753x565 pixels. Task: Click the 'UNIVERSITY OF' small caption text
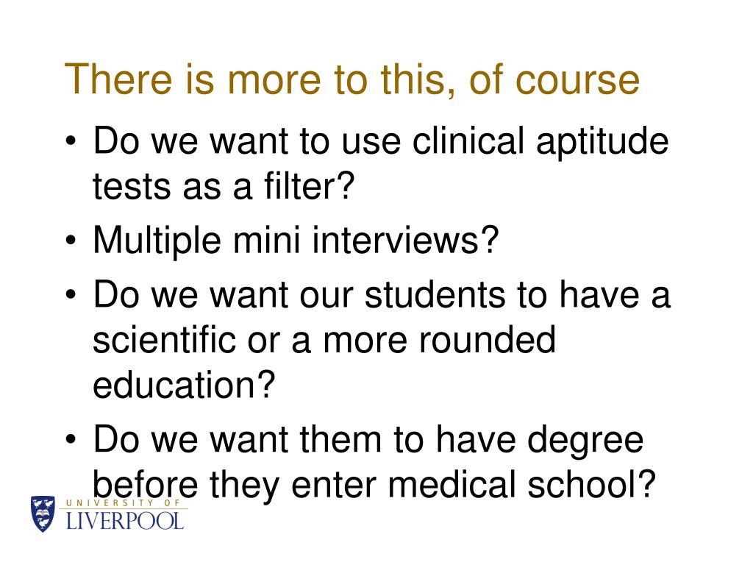(123, 502)
